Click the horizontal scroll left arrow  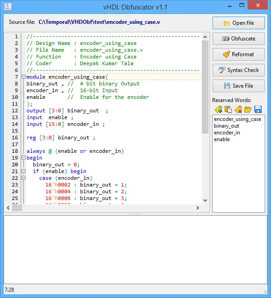click(8, 208)
